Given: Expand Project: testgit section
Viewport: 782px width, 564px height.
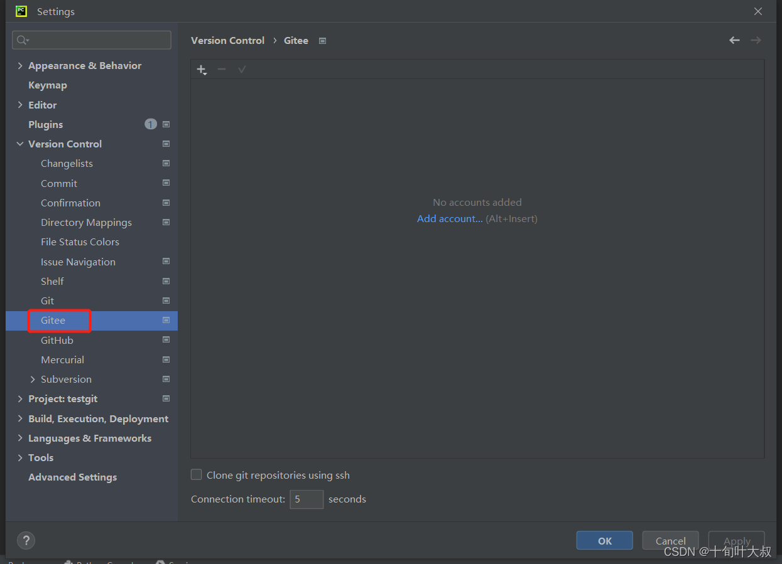Looking at the screenshot, I should coord(20,398).
